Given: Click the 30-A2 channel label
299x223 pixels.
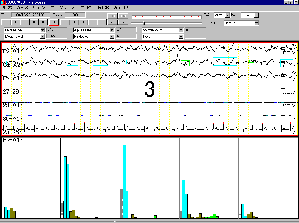Looking at the screenshot, I should 12,119.
